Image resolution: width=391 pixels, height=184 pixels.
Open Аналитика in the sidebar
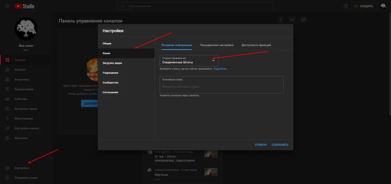pos(22,79)
